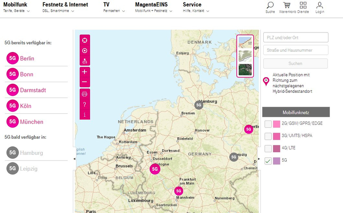Viewport: 343px width, 213px height.
Task: Click the 5G purple color swatch
Action: (x=277, y=161)
